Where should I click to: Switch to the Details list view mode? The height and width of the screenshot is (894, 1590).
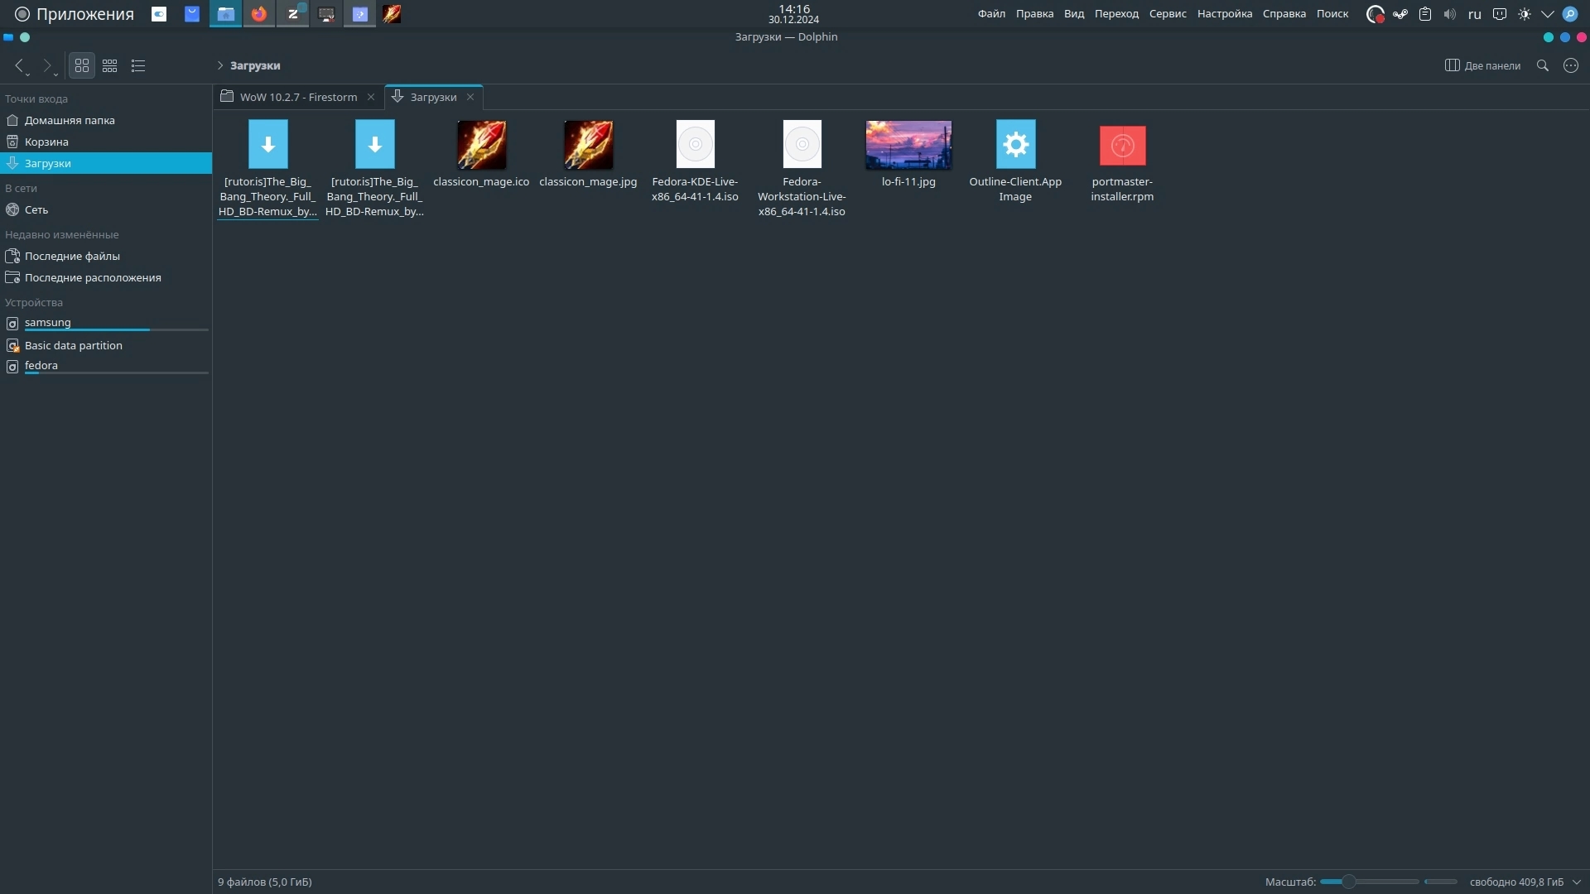pyautogui.click(x=138, y=65)
